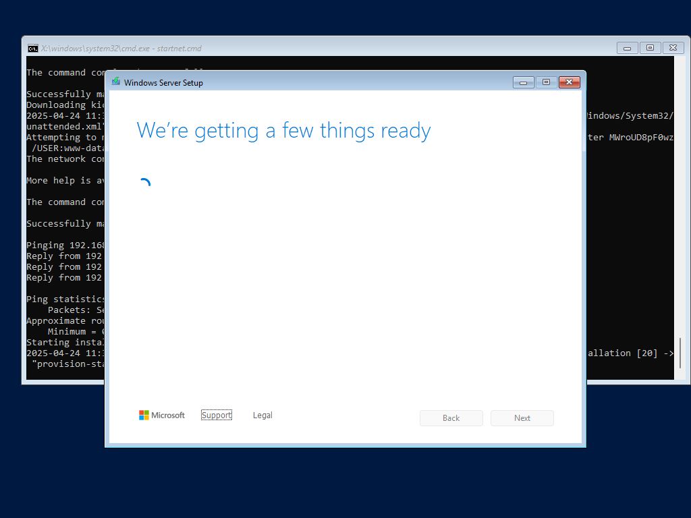691x518 pixels.
Task: Click the 'MWroUD8pF0wz' text in cmd window
Action: 641,138
